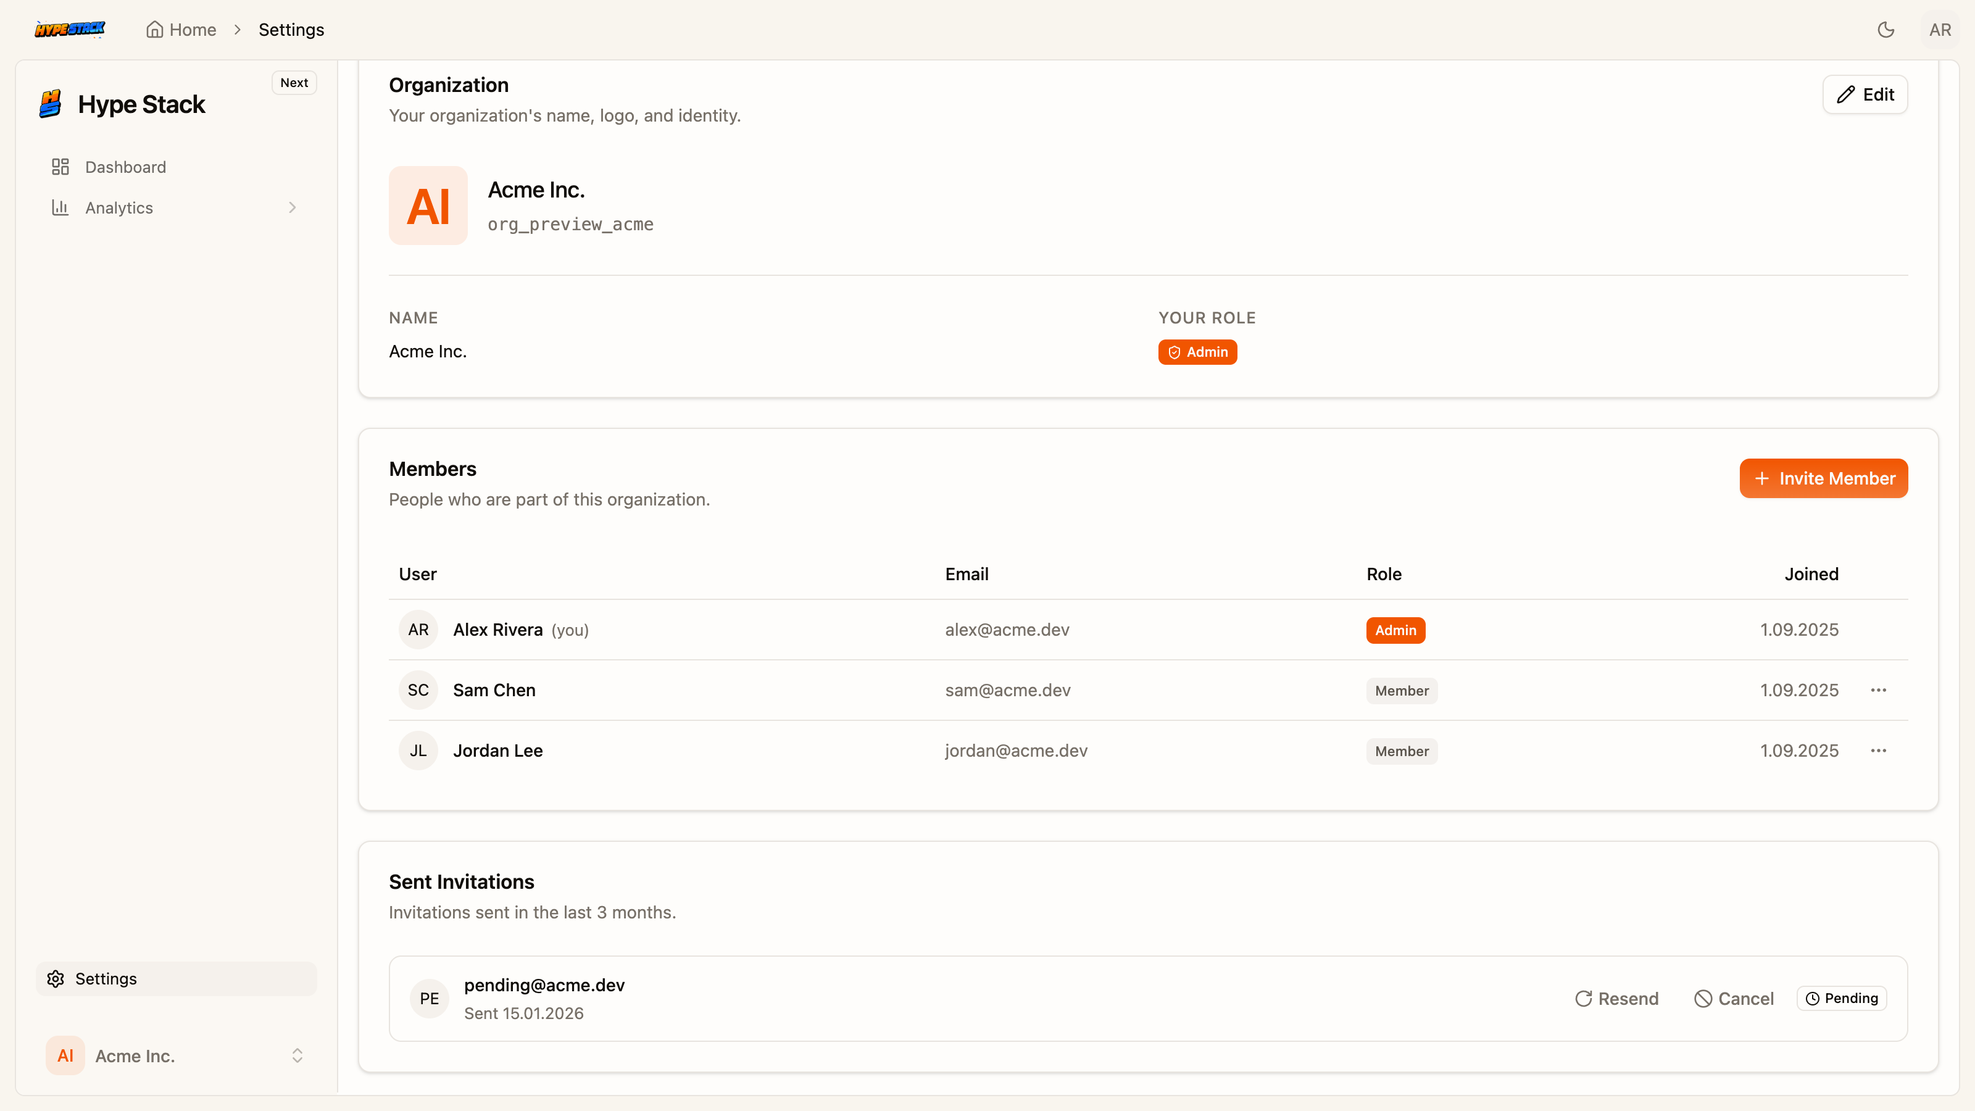This screenshot has width=1975, height=1111.
Task: Click the Role column header
Action: click(x=1383, y=573)
